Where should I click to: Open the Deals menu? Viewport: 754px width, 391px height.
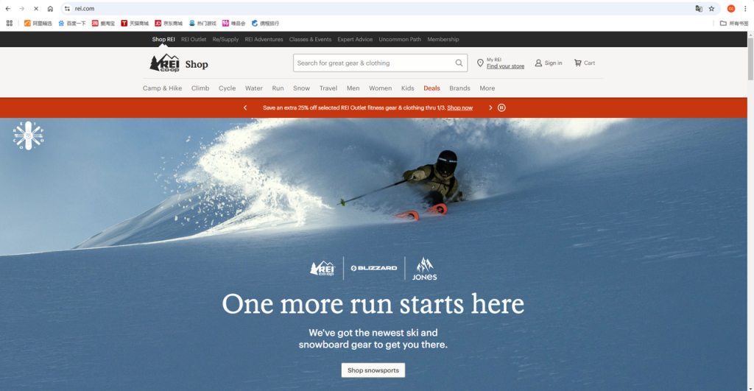pyautogui.click(x=431, y=88)
